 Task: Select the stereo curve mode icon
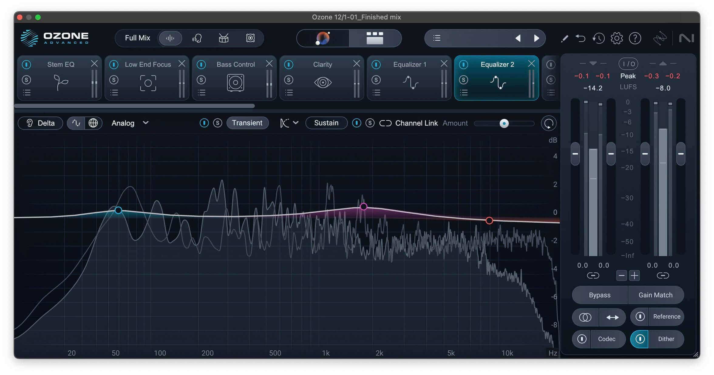tap(76, 123)
